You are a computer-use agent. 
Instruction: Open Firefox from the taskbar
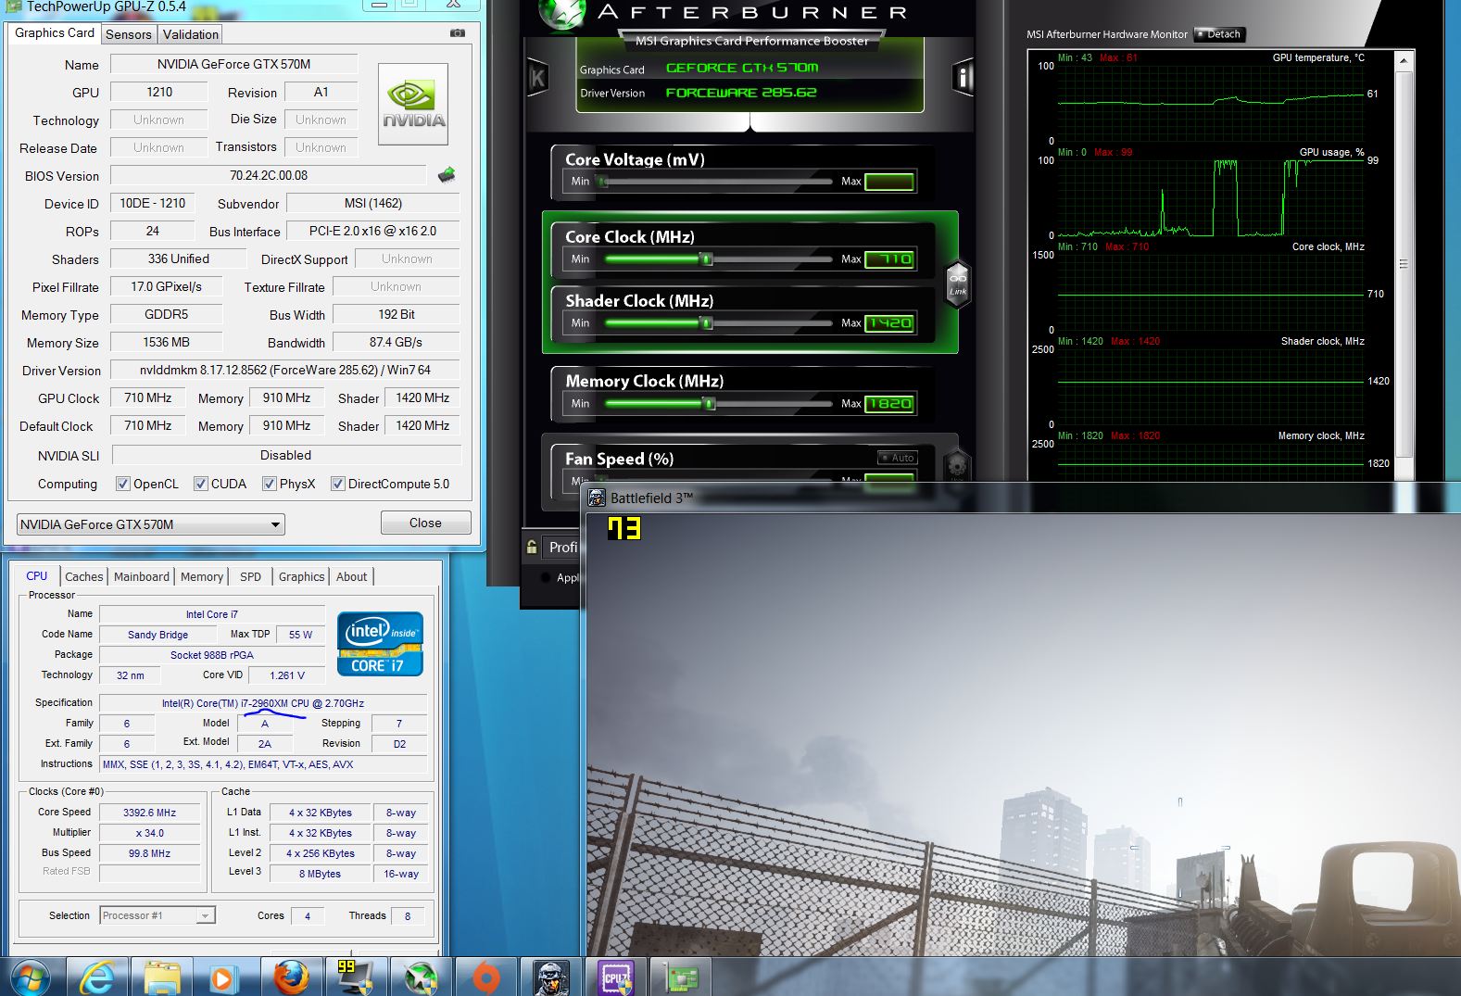pos(291,977)
